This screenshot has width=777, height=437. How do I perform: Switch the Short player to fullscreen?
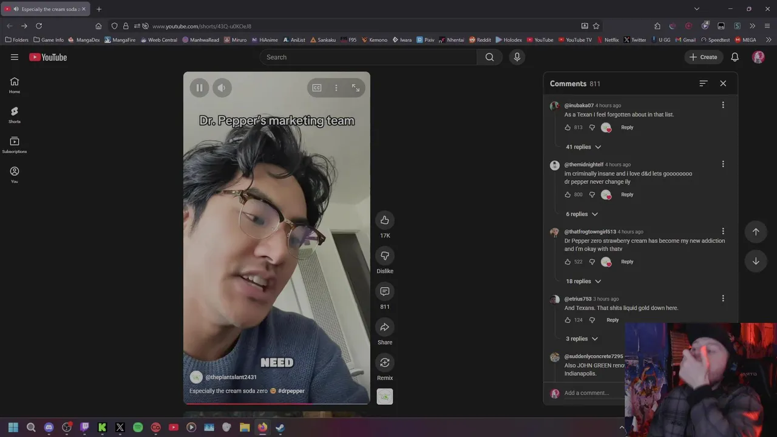[356, 88]
